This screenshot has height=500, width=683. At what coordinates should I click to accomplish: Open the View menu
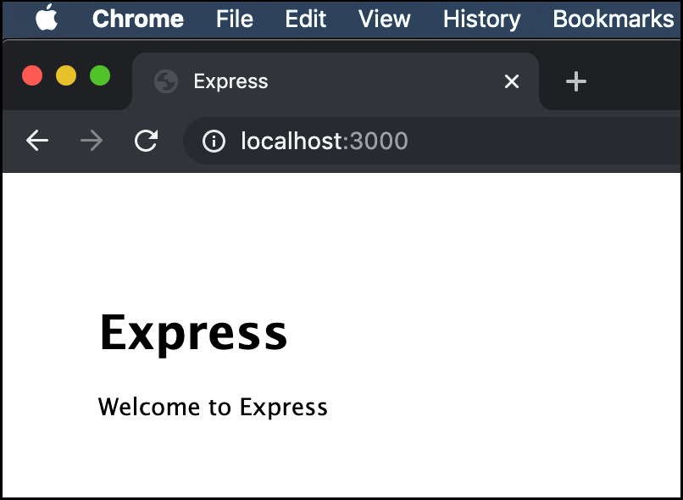point(383,19)
